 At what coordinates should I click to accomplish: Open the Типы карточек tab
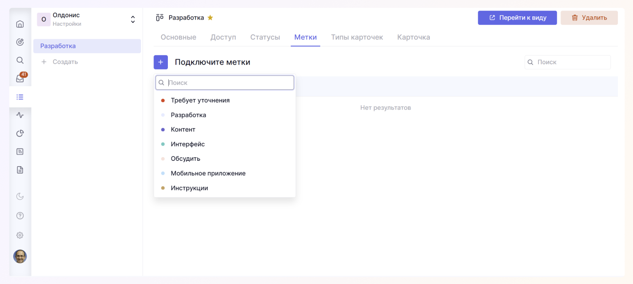pos(357,37)
